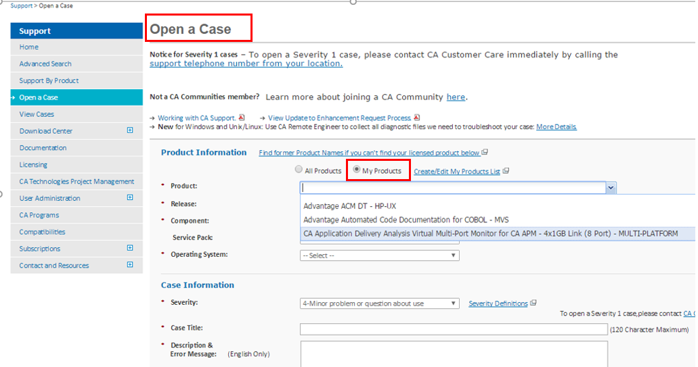The width and height of the screenshot is (698, 367).
Task: Open Find former Product Names link
Action: click(369, 152)
